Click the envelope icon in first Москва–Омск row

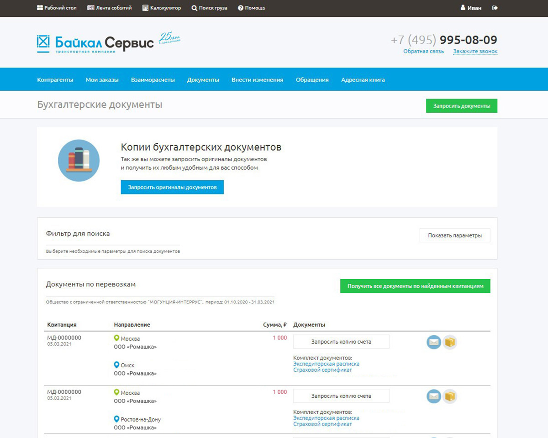pos(433,342)
